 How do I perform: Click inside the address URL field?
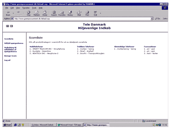82,19
